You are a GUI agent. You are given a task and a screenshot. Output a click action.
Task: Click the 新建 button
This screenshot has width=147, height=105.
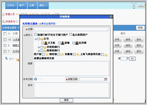140,28
